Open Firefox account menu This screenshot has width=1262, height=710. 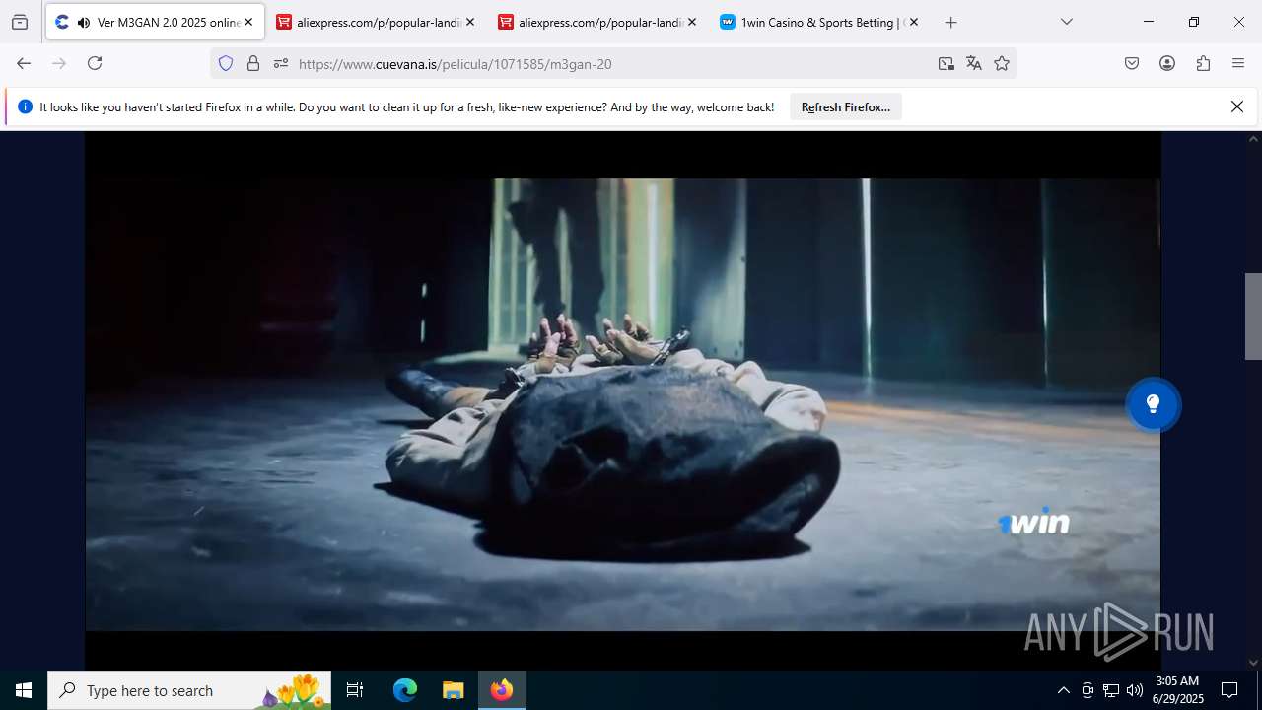click(x=1167, y=63)
